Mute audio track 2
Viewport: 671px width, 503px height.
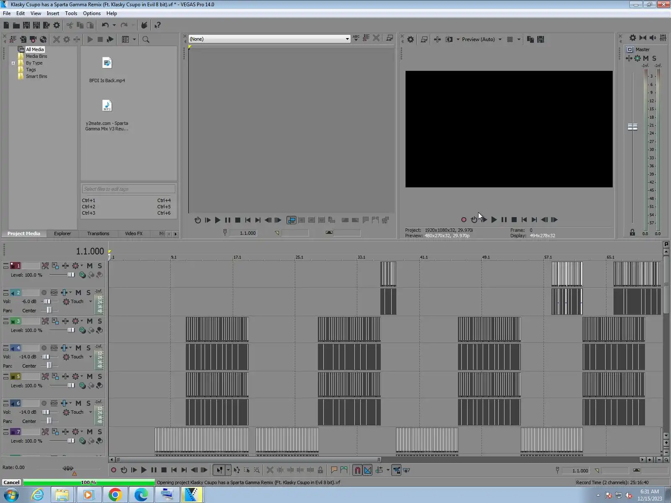click(78, 293)
